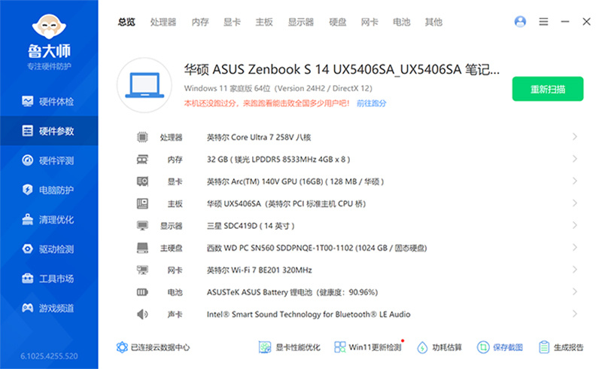602x369 pixels.
Task: Open 显卡性能优化 tool
Action: tap(290, 347)
